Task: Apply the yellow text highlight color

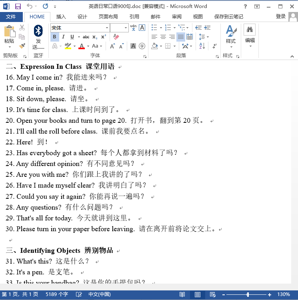Action: coord(68,46)
